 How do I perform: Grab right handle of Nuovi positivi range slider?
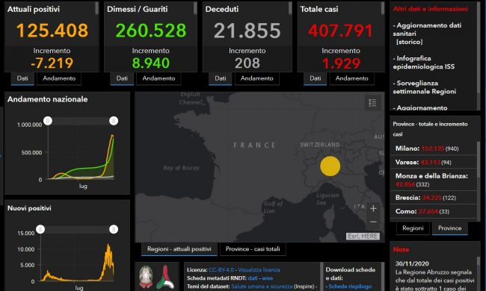coord(114,229)
